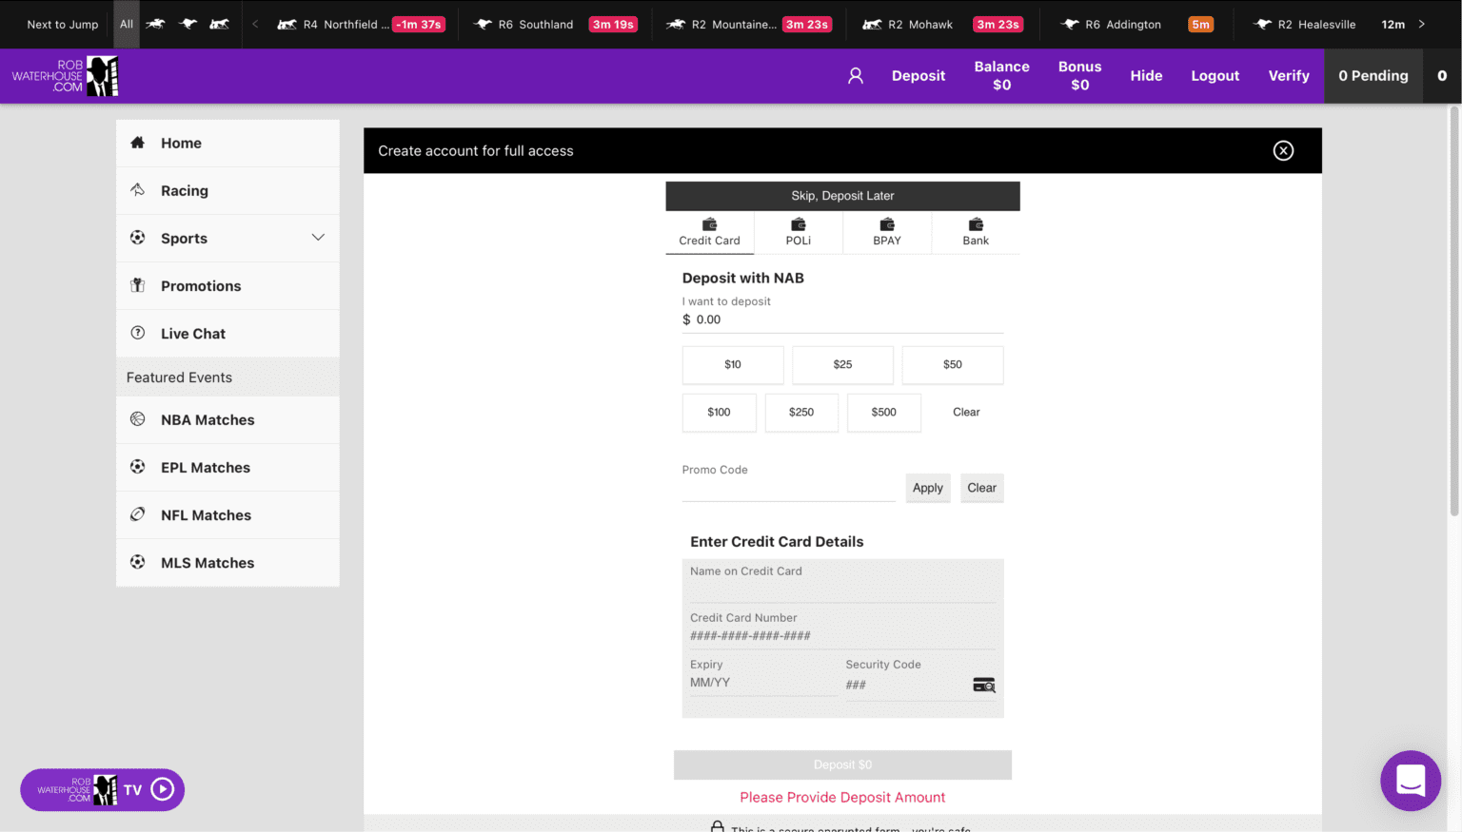The image size is (1462, 832).
Task: Clear the promo code field
Action: click(x=982, y=488)
